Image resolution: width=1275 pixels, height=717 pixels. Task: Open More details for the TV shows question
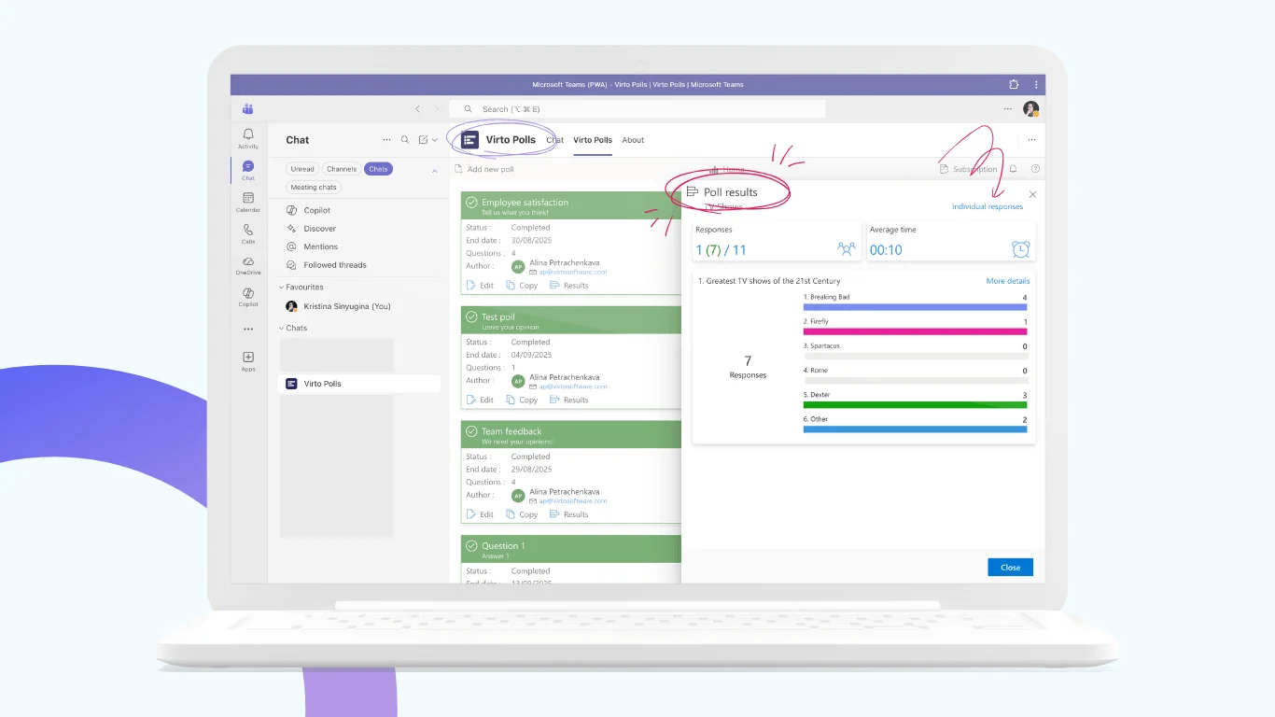(1008, 281)
